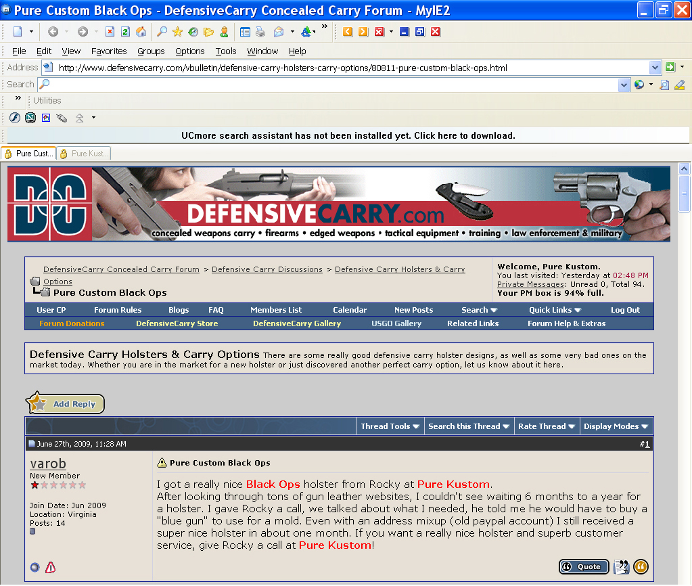Open the toolbar Search magnifier
Screen dimensions: 692x586
(162, 32)
